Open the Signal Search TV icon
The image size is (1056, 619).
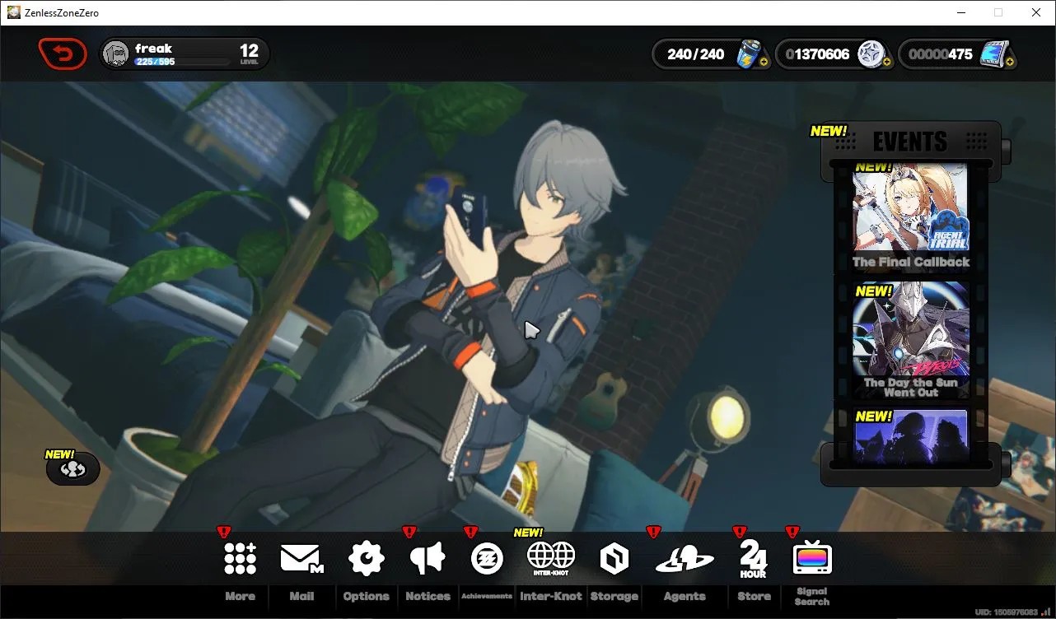812,559
